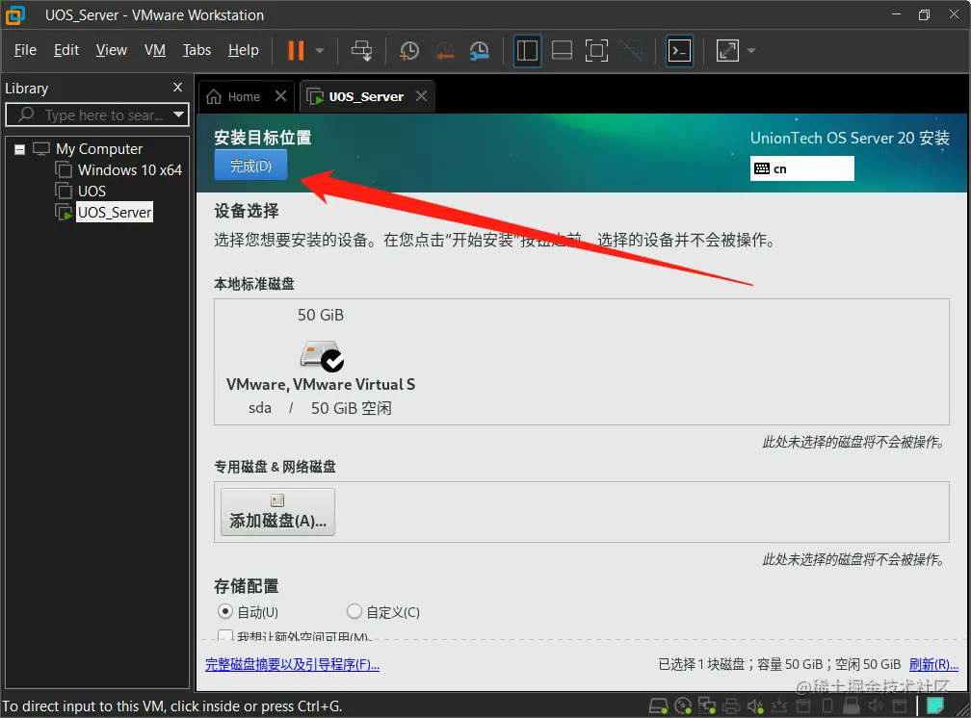Open the 完整磁盘摘要及引导程序 link
This screenshot has width=971, height=718.
click(292, 664)
